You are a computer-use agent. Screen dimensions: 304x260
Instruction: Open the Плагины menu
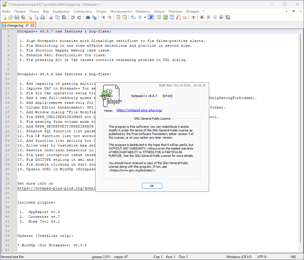(175, 11)
